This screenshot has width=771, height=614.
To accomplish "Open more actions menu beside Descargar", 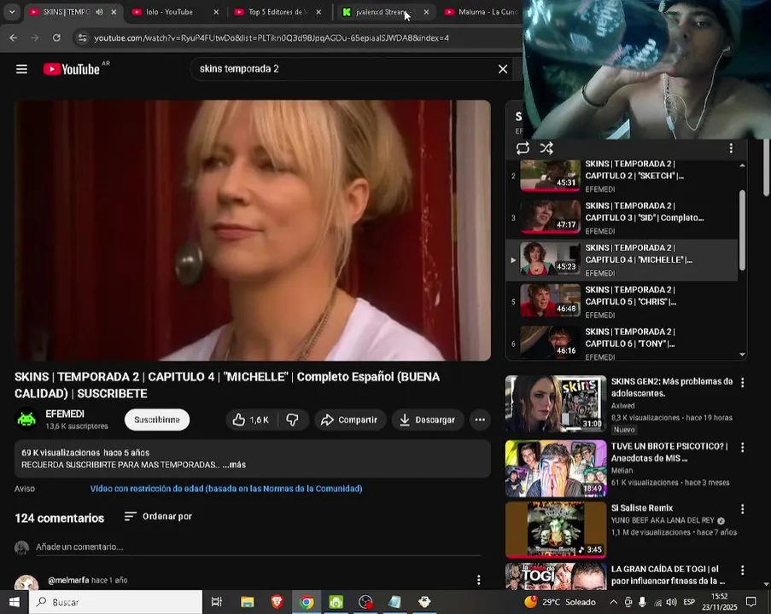I will (480, 420).
